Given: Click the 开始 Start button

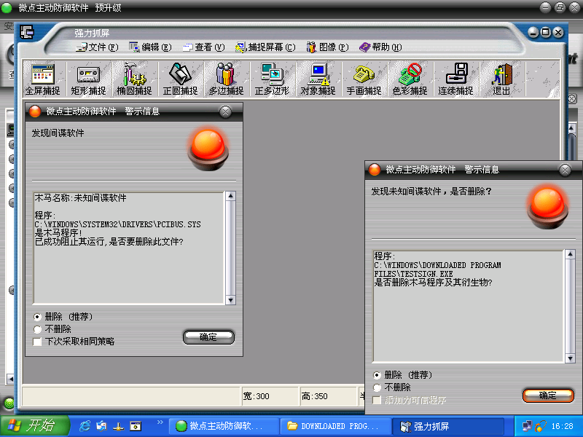Looking at the screenshot, I should pyautogui.click(x=34, y=425).
